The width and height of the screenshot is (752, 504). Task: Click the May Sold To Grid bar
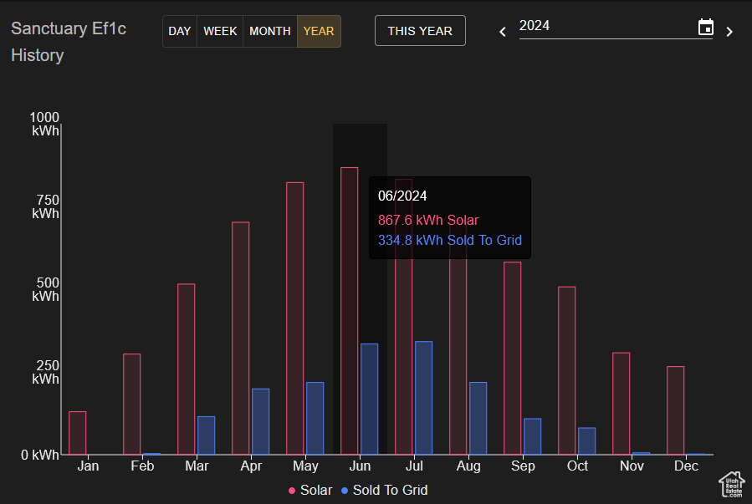click(315, 418)
